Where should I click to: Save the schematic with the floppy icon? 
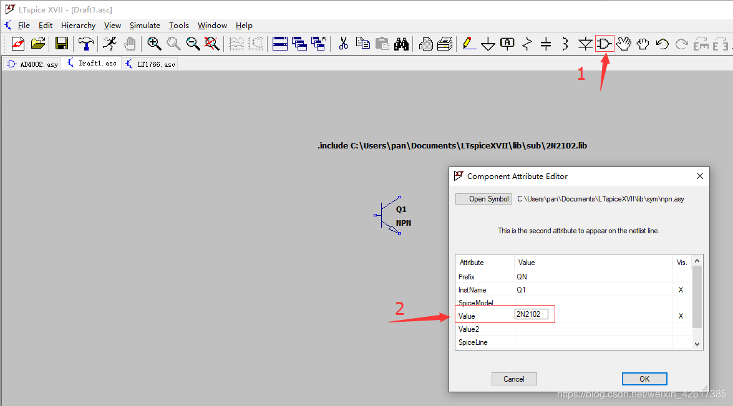62,44
